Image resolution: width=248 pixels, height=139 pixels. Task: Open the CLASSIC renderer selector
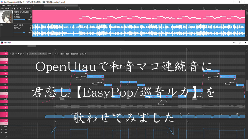click(17, 17)
